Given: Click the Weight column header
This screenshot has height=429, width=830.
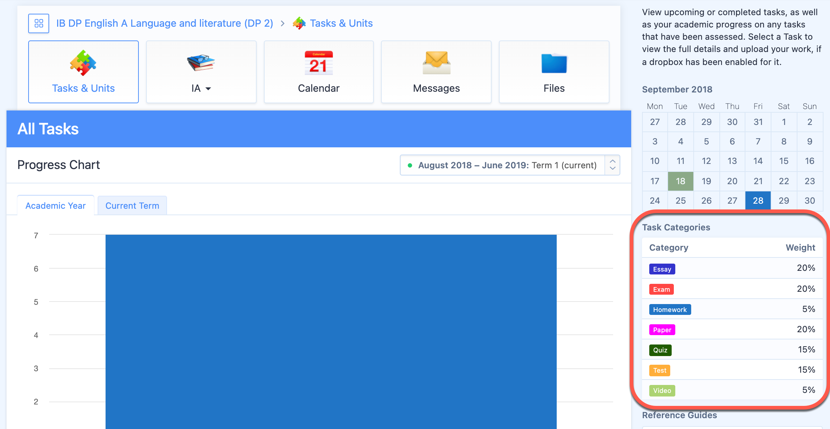Looking at the screenshot, I should (x=800, y=247).
